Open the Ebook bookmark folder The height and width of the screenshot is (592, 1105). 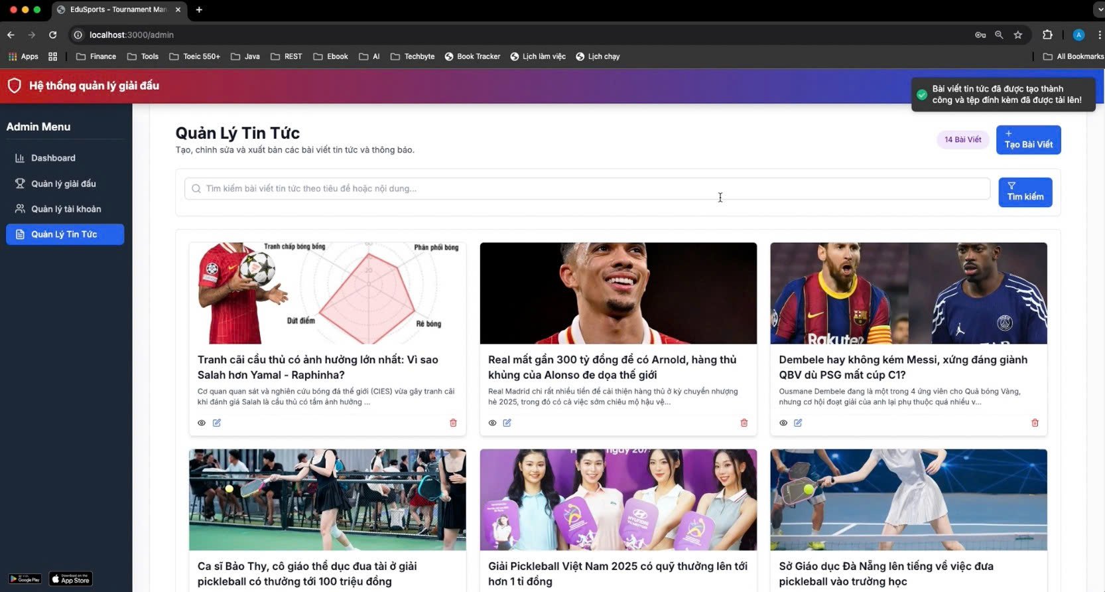(x=330, y=56)
